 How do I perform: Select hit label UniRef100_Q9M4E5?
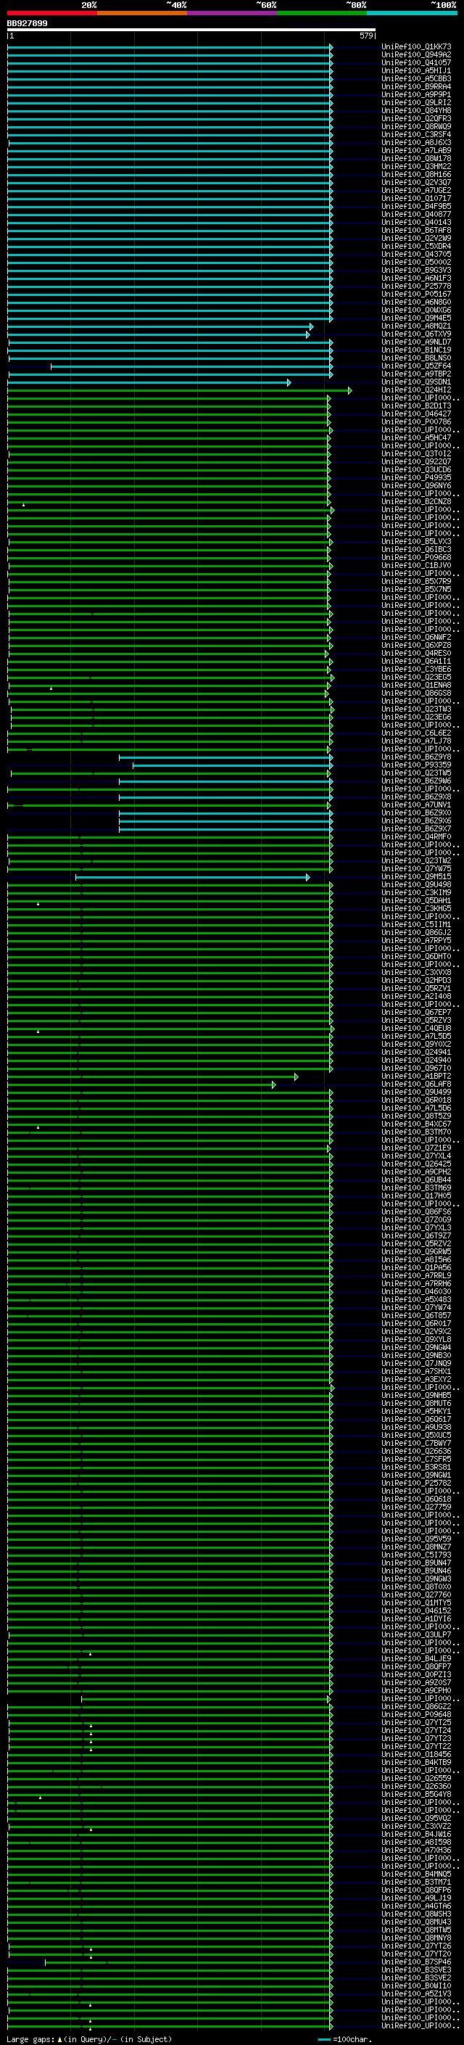416,318
